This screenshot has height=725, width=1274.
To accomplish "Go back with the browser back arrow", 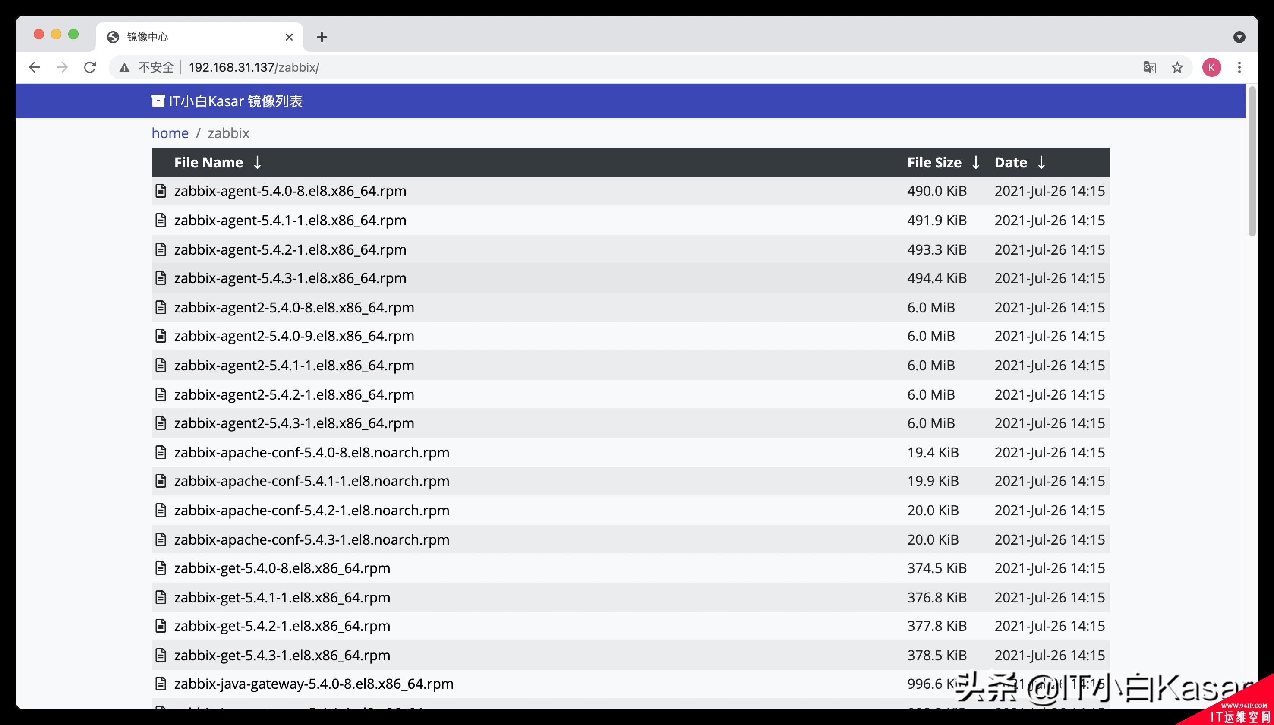I will 34,67.
